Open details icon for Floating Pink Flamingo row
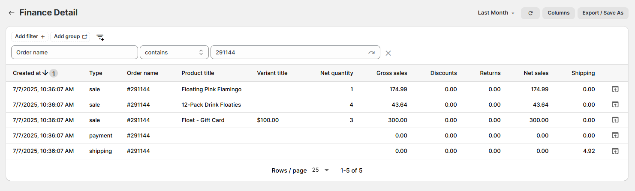 615,89
